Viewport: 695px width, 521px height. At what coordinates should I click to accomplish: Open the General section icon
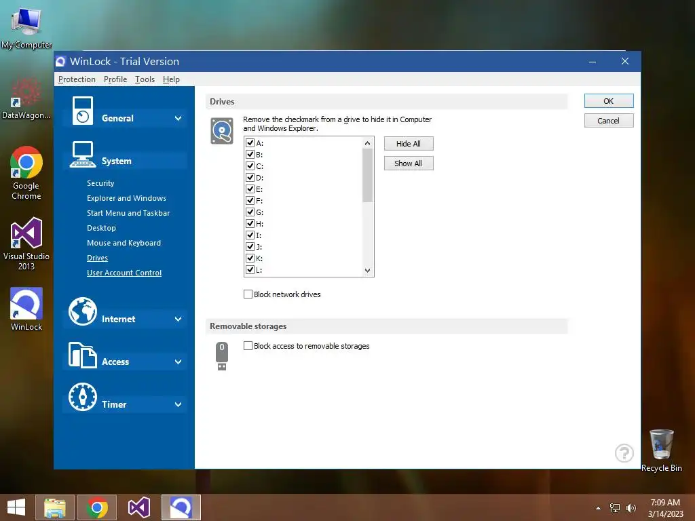[x=83, y=111]
